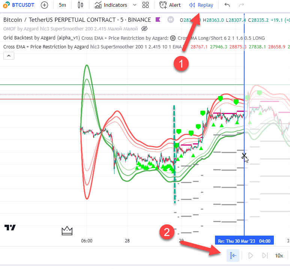Click the replay date label Thu 30 Mar '23 04:00
Image resolution: width=290 pixels, height=269 pixels.
click(244, 241)
